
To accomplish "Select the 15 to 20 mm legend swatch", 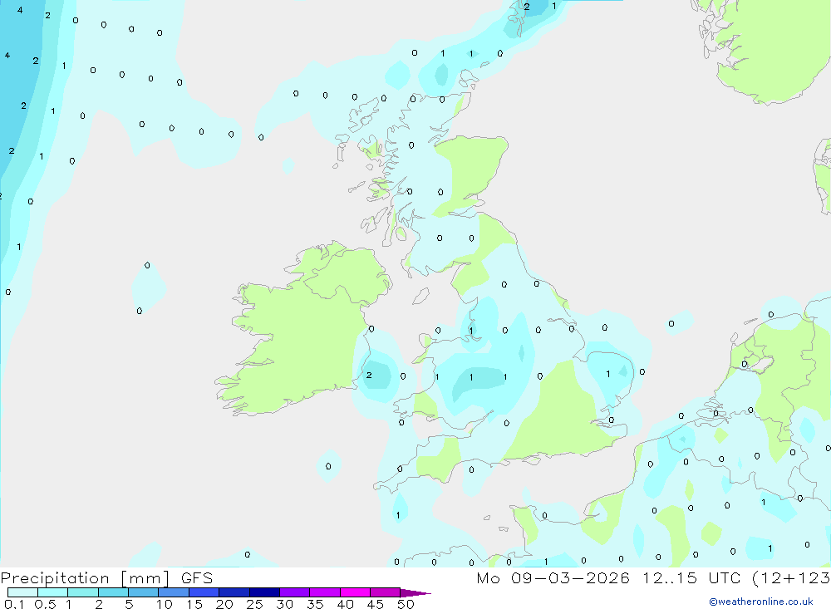I will click(204, 592).
